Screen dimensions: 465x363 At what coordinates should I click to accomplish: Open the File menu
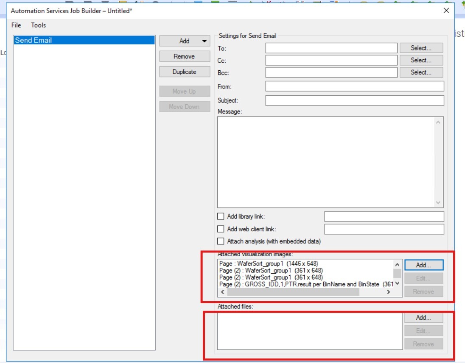[16, 25]
